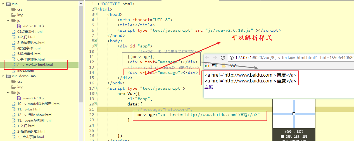Select 1-入门.html in the vue project
This screenshot has width=354, height=141.
point(26,37)
